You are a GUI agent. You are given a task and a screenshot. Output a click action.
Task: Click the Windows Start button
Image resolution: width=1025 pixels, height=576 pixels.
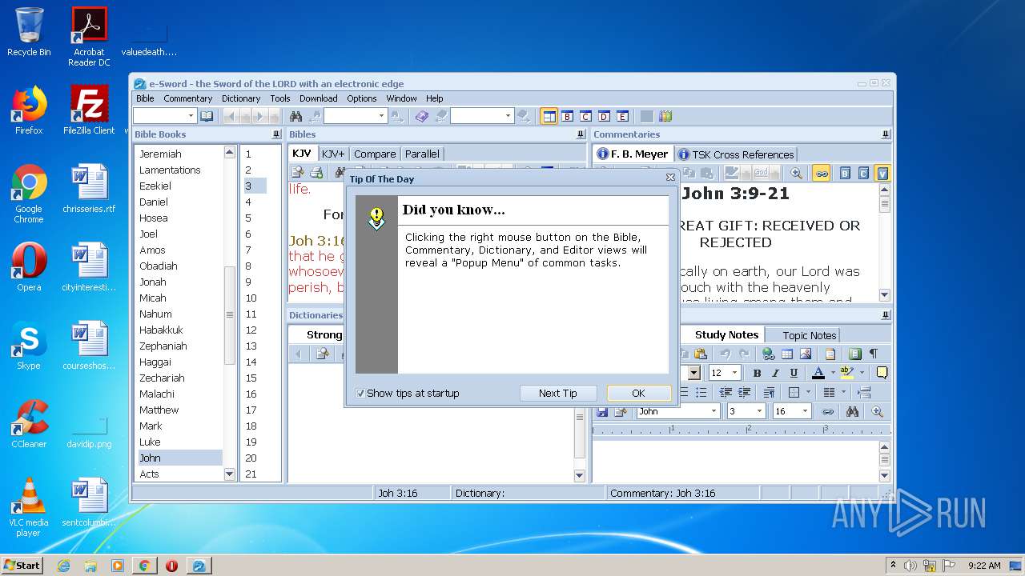point(22,565)
